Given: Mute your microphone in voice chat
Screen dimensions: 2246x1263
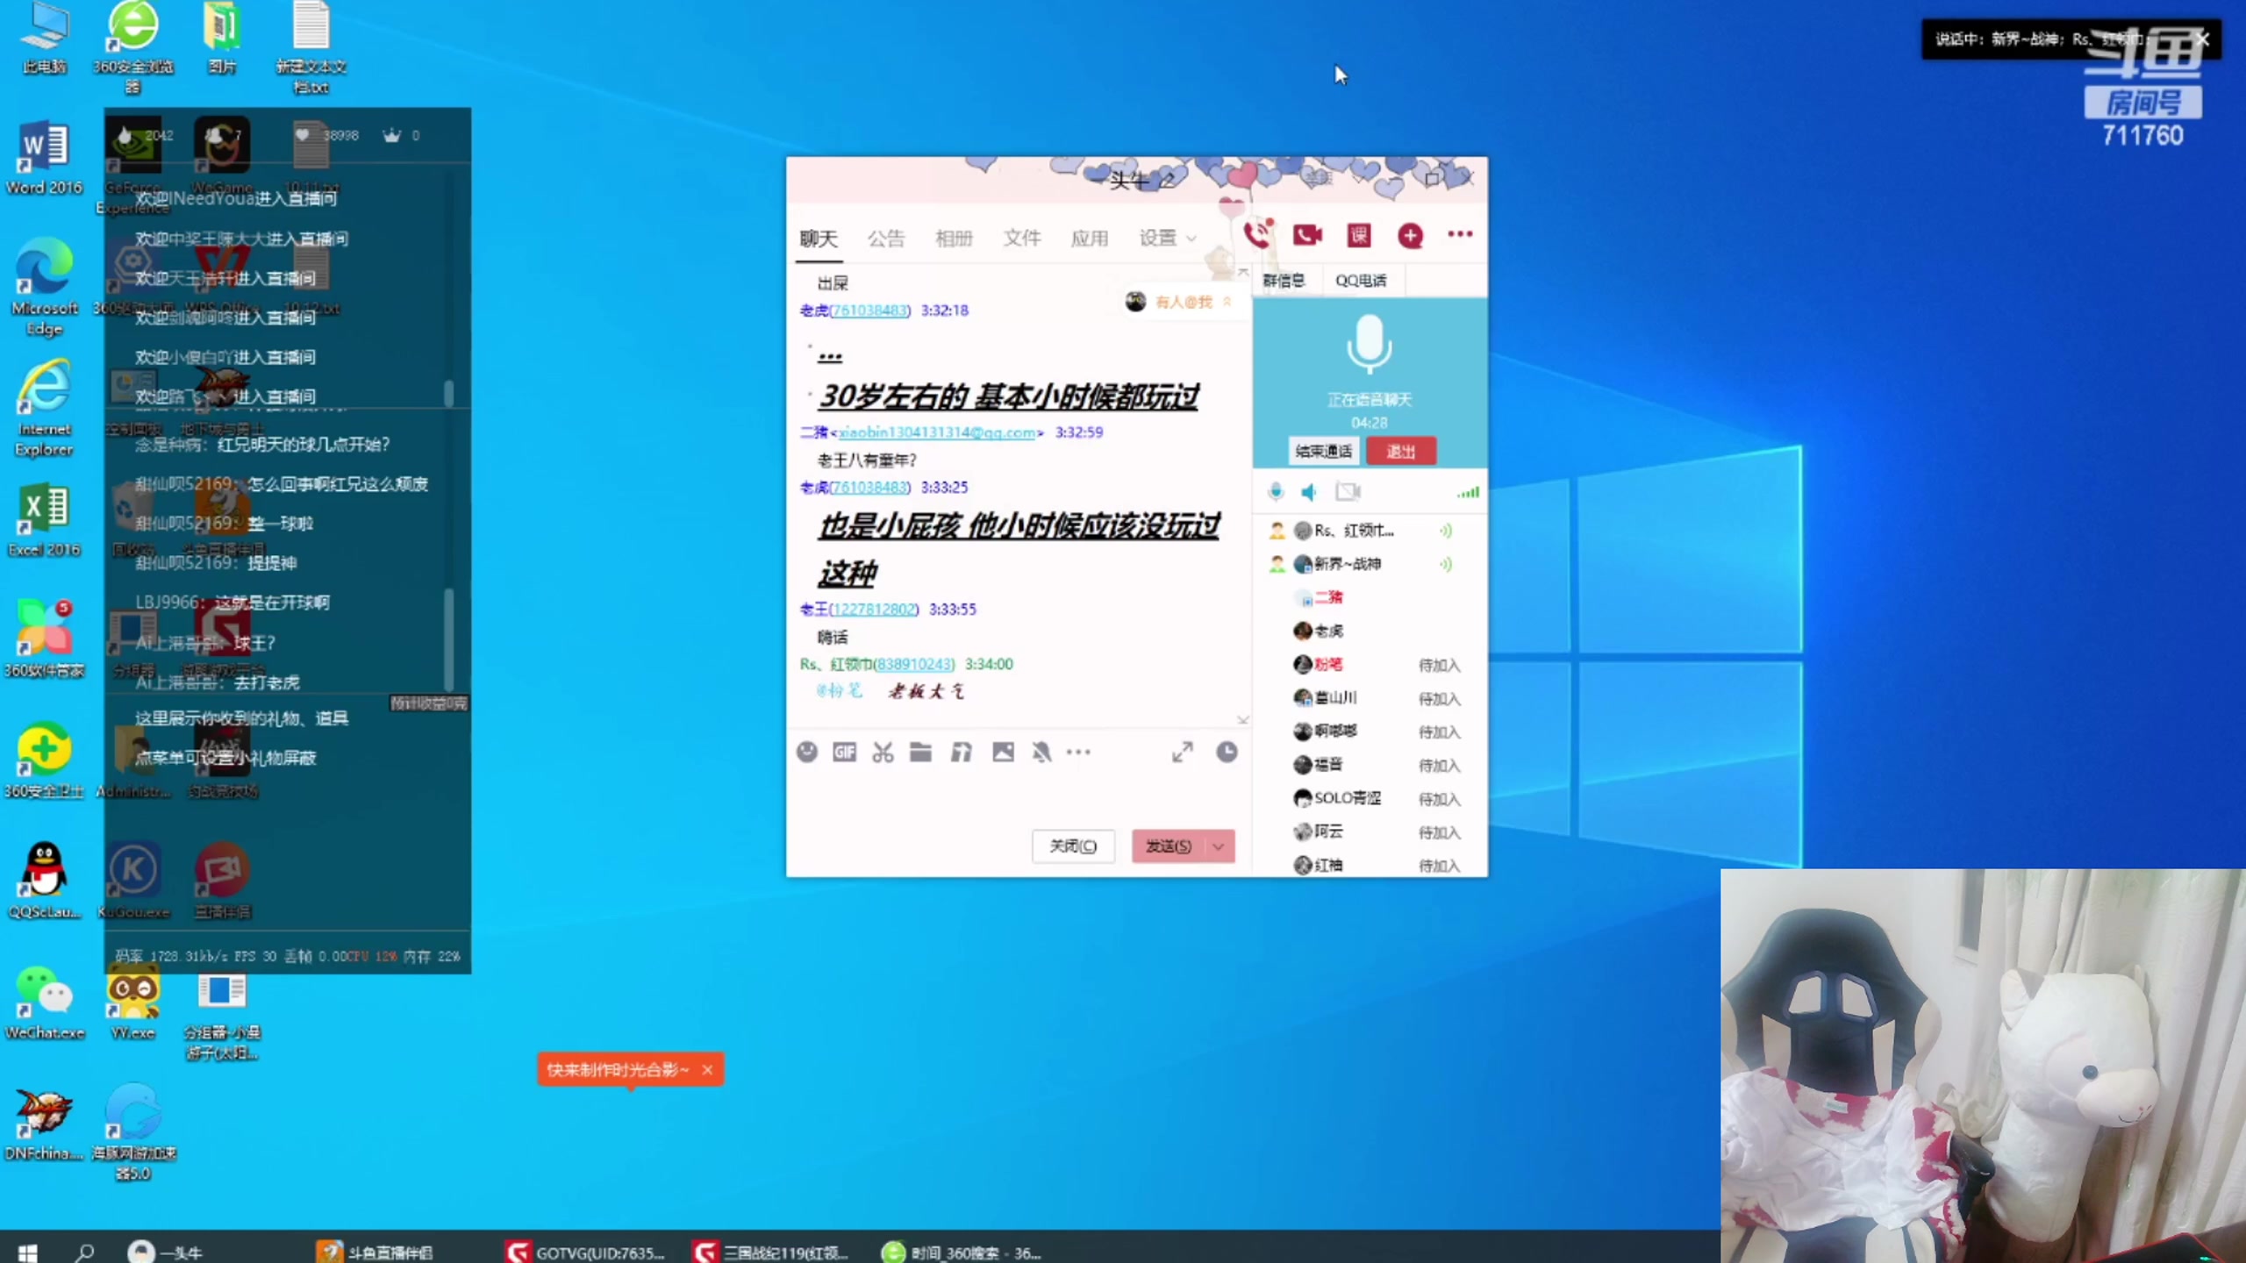Looking at the screenshot, I should coord(1276,492).
